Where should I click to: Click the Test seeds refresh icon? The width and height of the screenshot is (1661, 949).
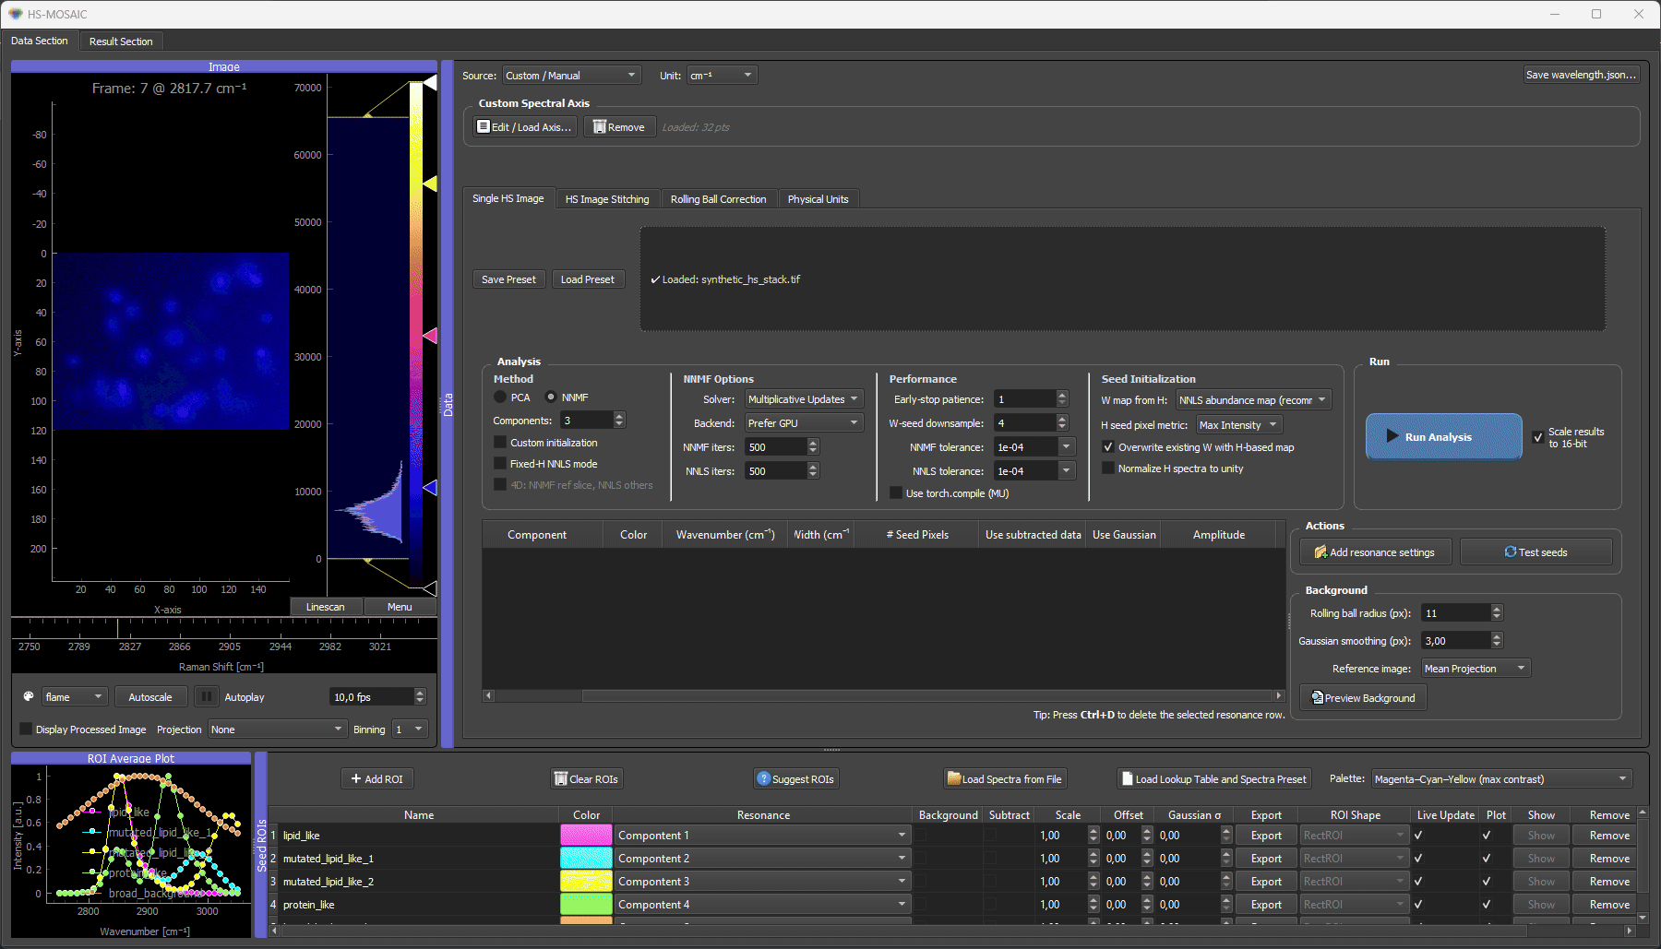(1511, 552)
